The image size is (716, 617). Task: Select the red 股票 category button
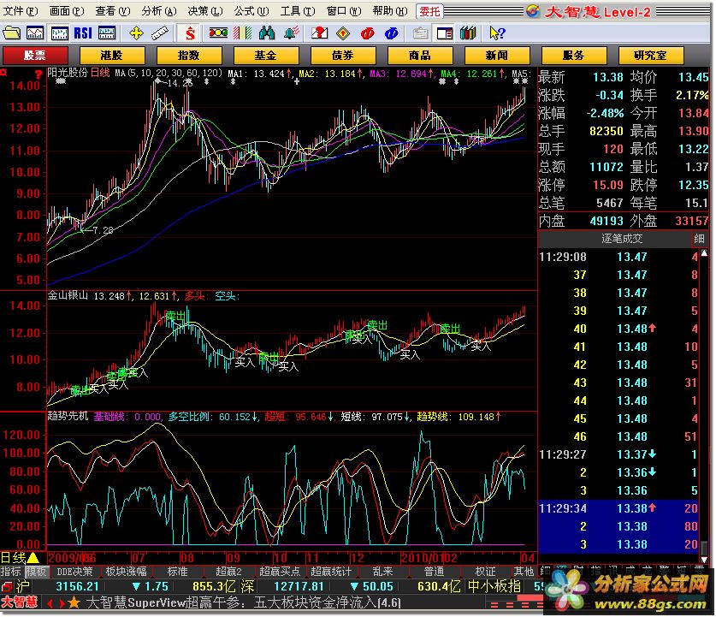click(35, 56)
